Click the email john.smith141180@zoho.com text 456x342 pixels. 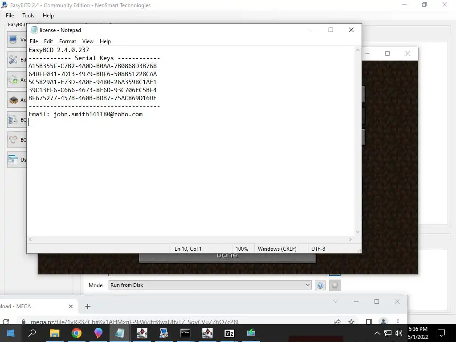98,114
